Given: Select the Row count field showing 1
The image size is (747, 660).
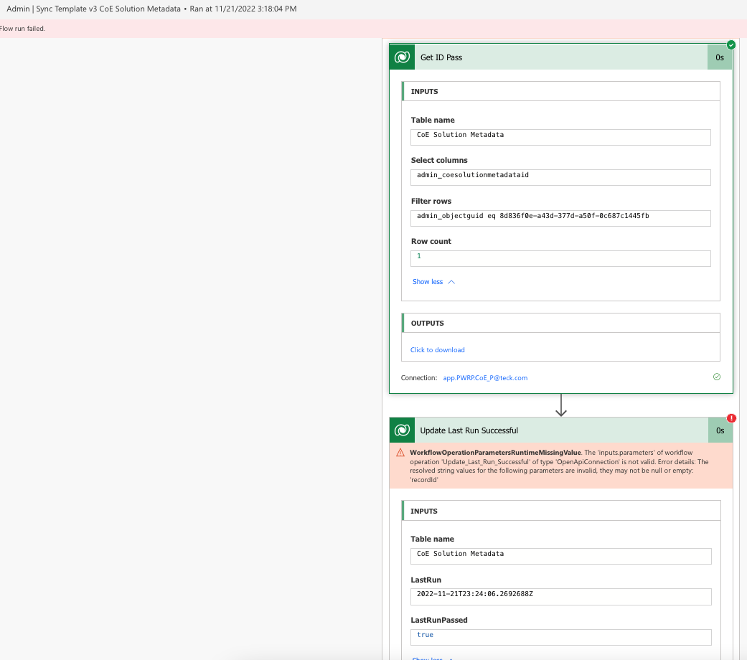Looking at the screenshot, I should click(x=560, y=258).
